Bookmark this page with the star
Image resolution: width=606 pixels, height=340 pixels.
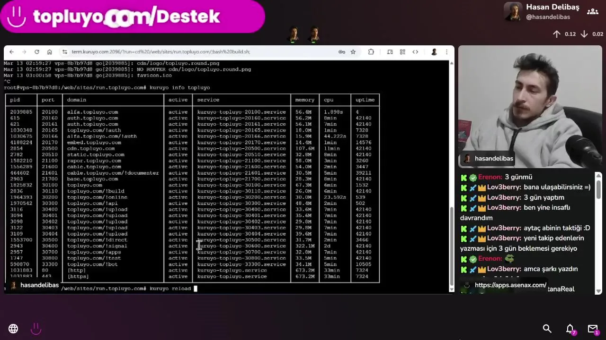coord(353,52)
